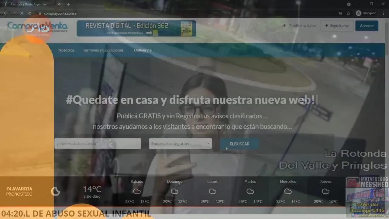Open the Revista Digital Edición 362 banner

point(136,28)
